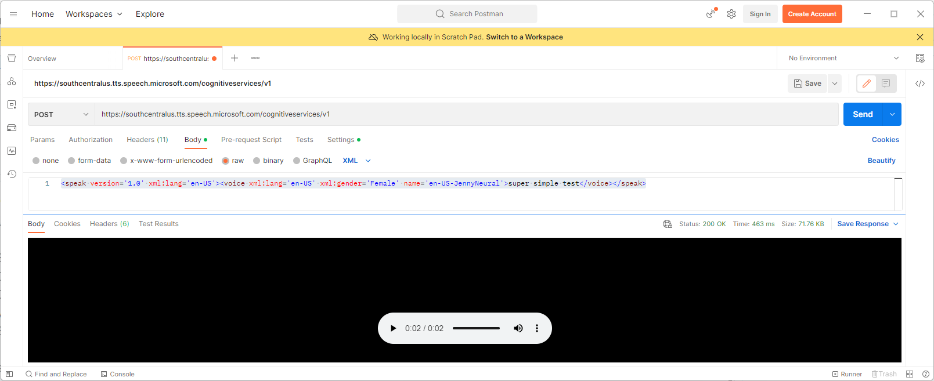Switch to the Params tab
Image resolution: width=934 pixels, height=381 pixels.
(x=42, y=140)
